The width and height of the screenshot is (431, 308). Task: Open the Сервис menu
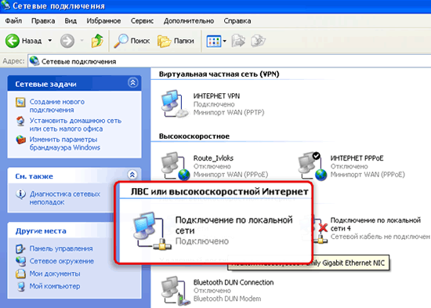(x=142, y=21)
